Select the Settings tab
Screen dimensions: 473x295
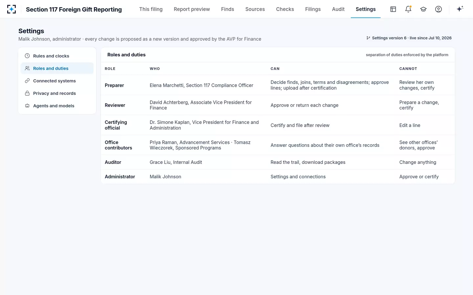[x=366, y=9]
